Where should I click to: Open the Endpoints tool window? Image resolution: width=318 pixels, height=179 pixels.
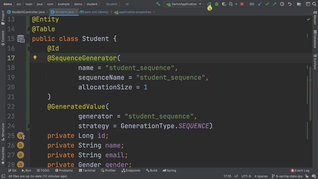[131, 171]
